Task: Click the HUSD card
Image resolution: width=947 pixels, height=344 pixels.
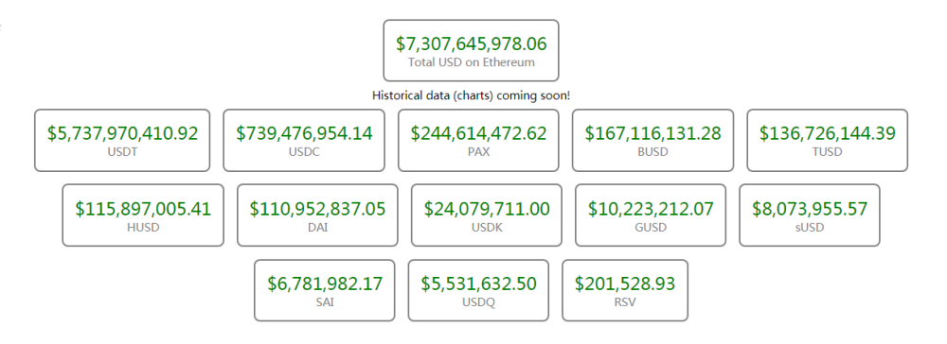Action: [x=143, y=215]
